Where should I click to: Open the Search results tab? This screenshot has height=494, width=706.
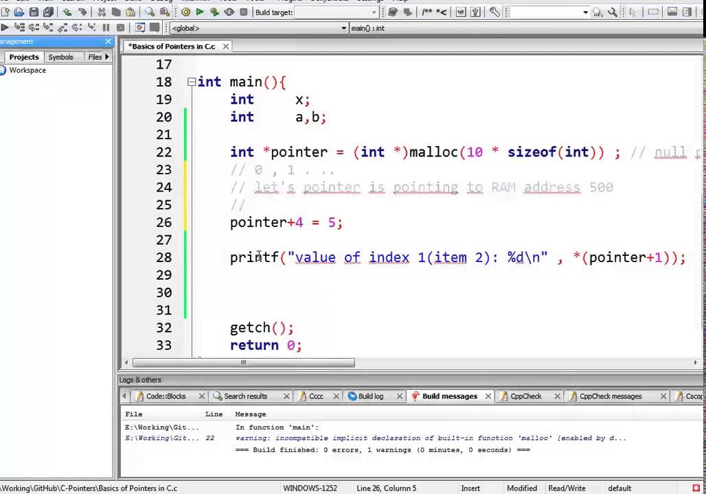(x=246, y=396)
